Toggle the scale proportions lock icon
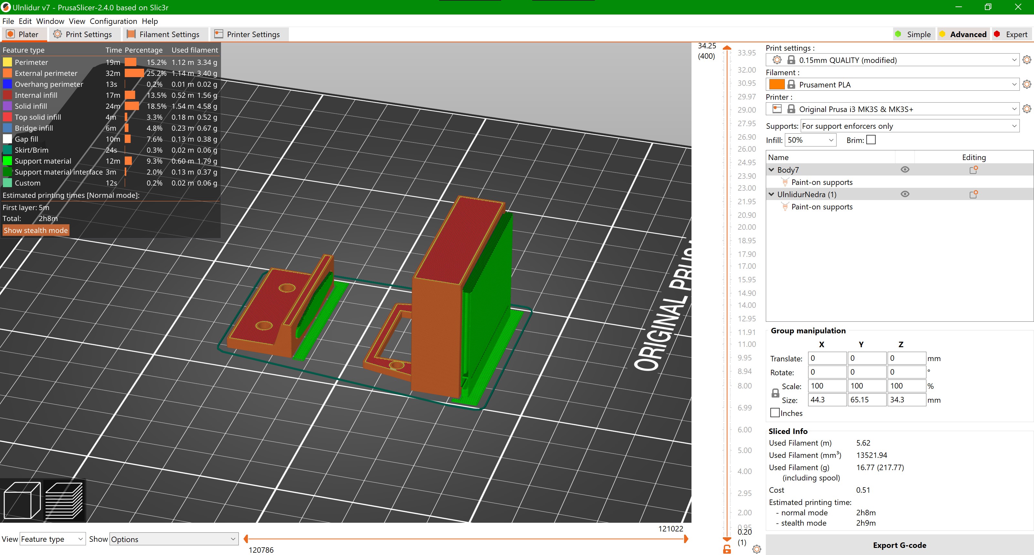Screen dimensions: 1034x555 click(x=775, y=393)
